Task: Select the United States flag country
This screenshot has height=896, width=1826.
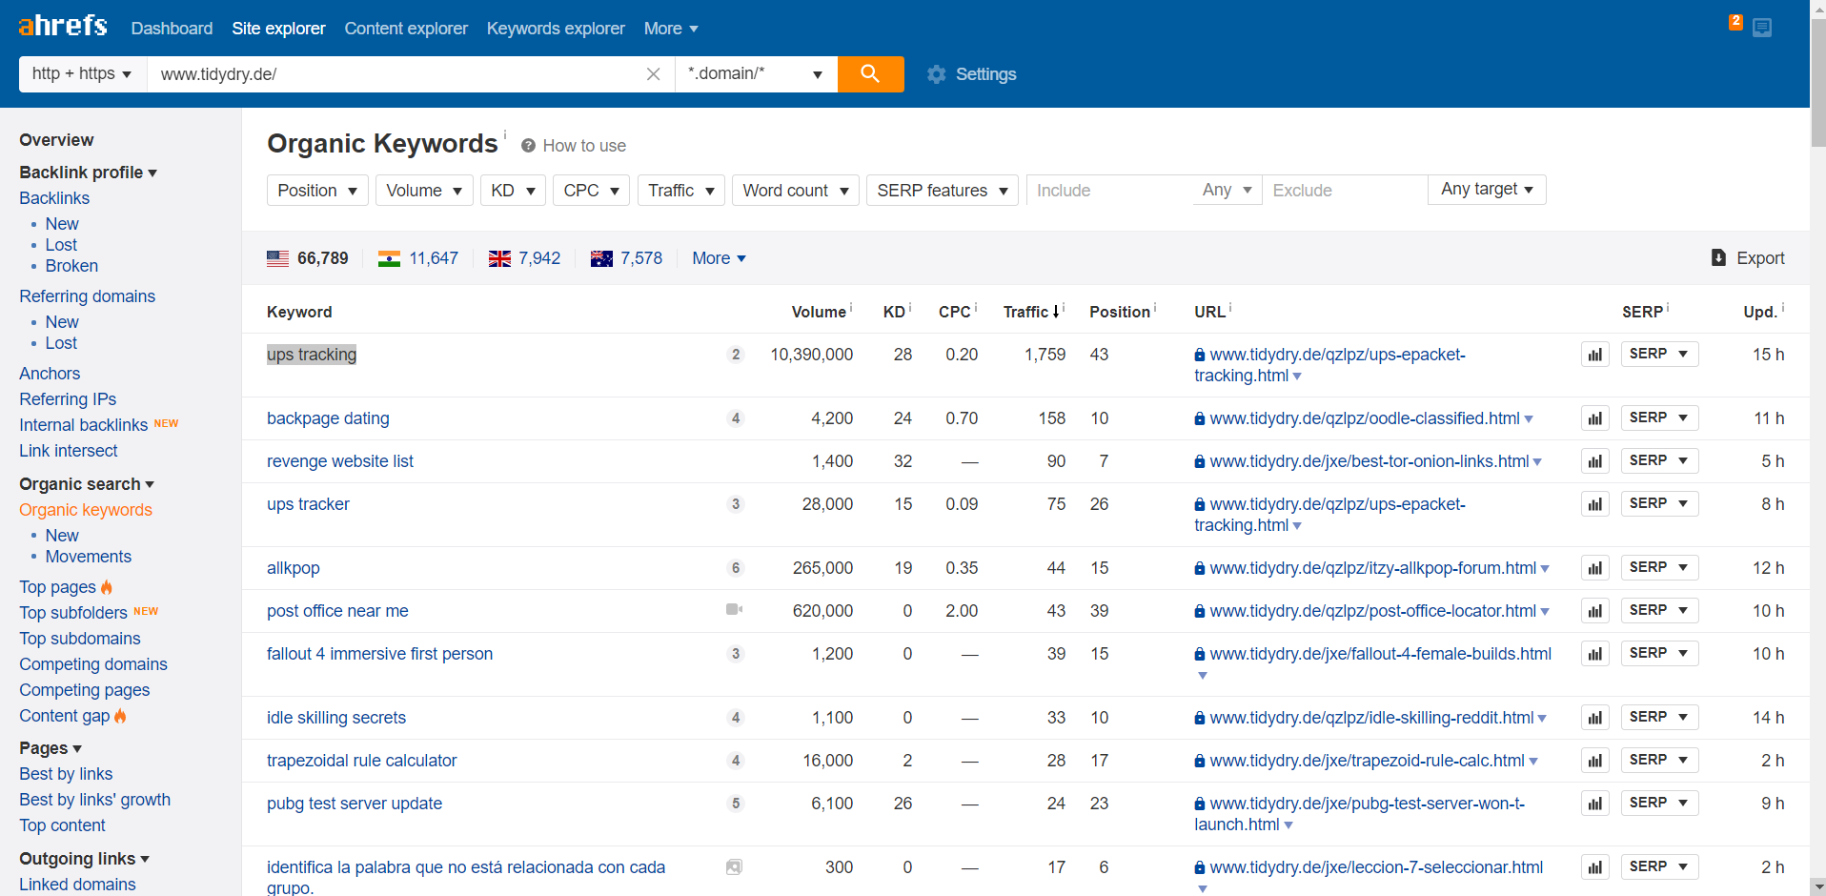Action: point(277,258)
